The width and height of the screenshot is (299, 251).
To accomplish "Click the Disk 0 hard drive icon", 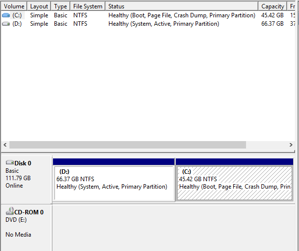I will coord(9,163).
